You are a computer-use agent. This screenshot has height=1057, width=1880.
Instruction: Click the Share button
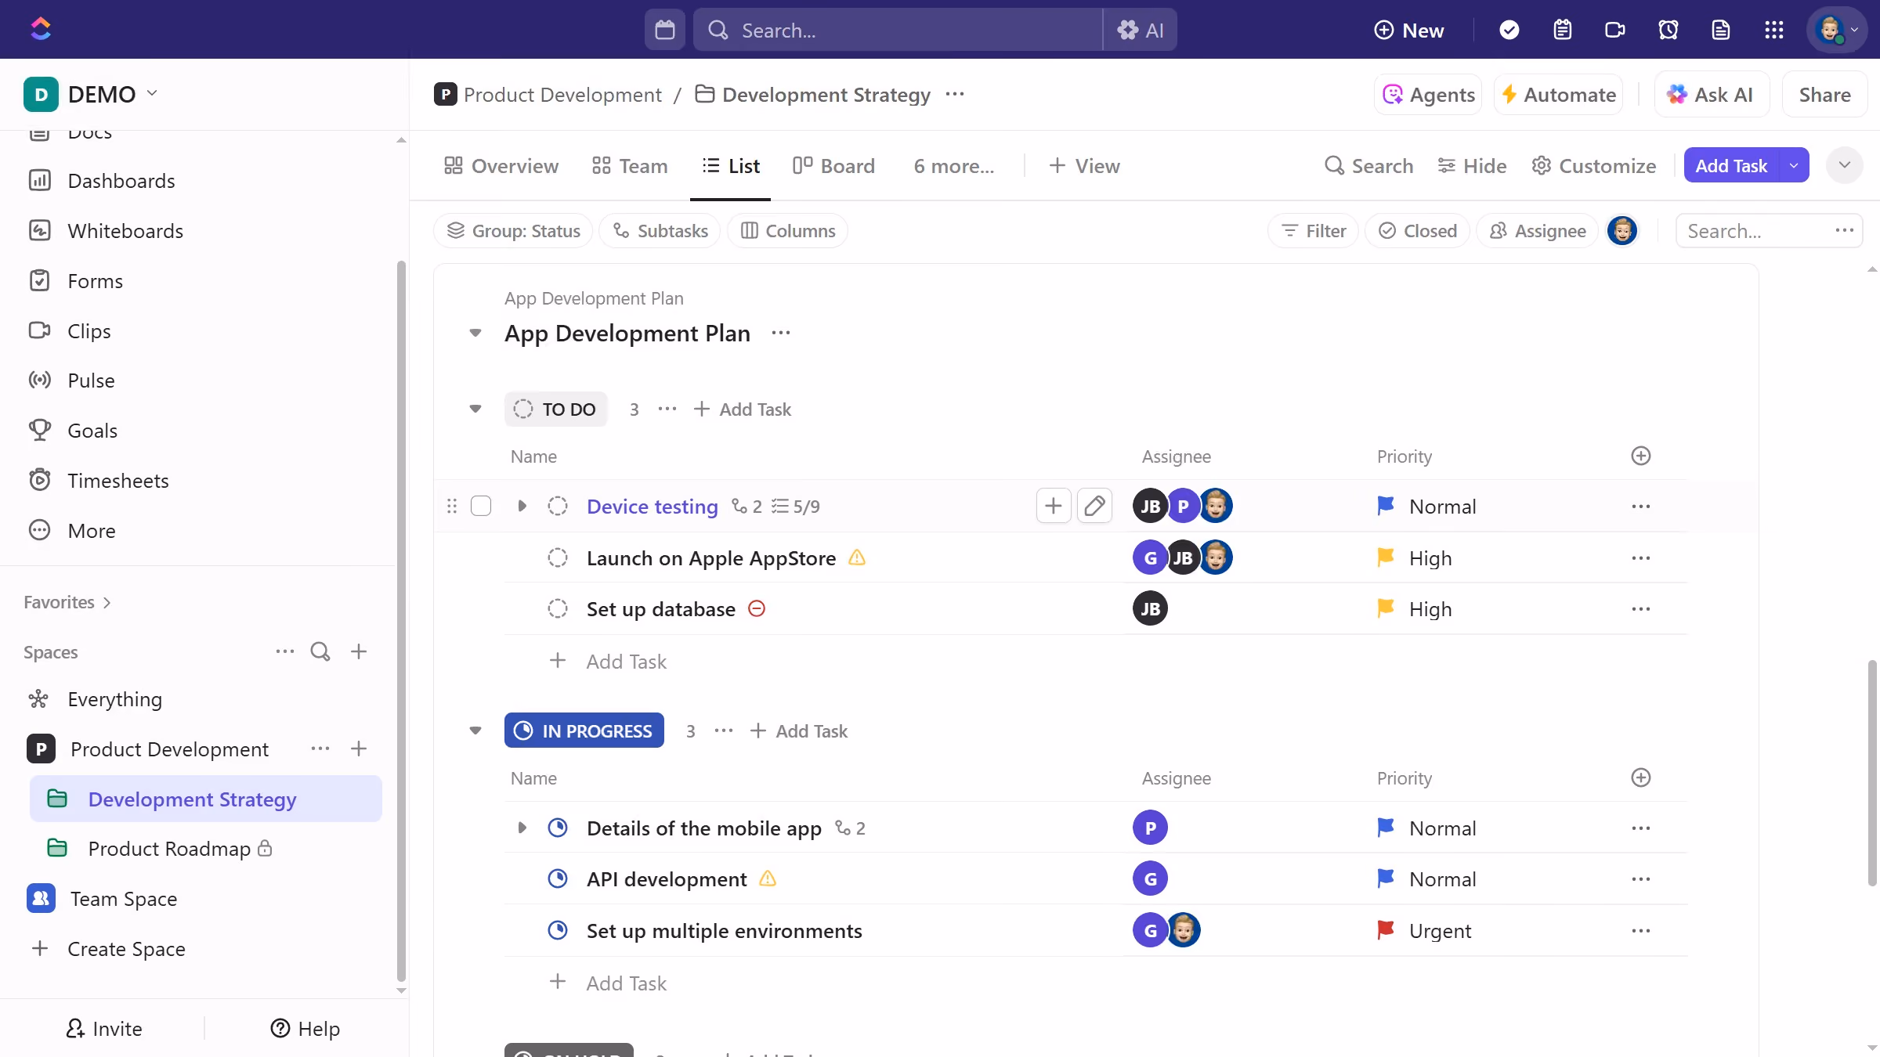pos(1824,95)
